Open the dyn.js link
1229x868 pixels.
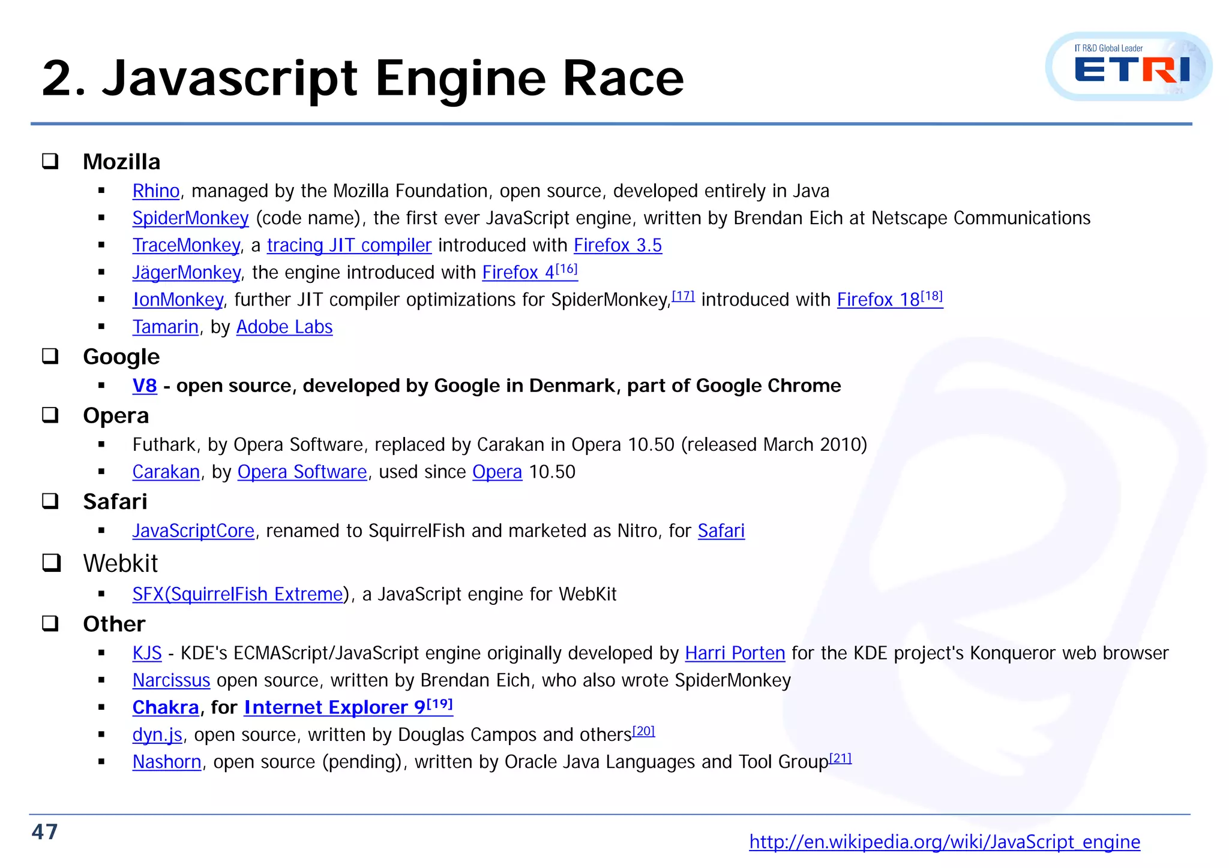click(x=157, y=735)
